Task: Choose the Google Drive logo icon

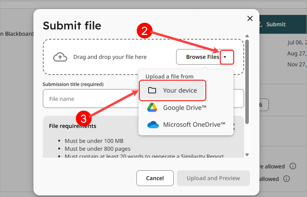Action: 152,108
